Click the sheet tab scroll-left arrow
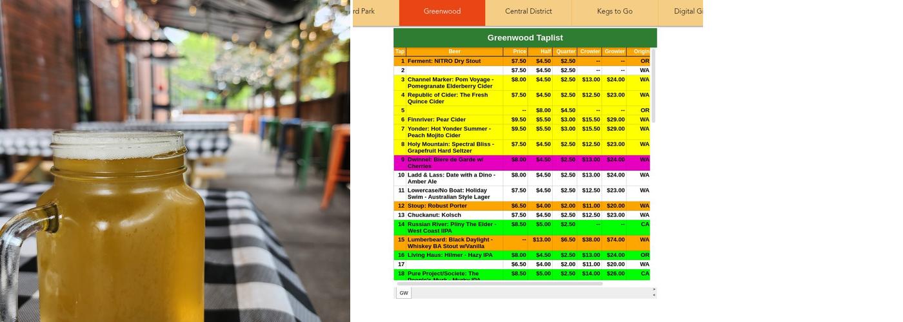Viewport: 903px width, 322px height. [654, 296]
